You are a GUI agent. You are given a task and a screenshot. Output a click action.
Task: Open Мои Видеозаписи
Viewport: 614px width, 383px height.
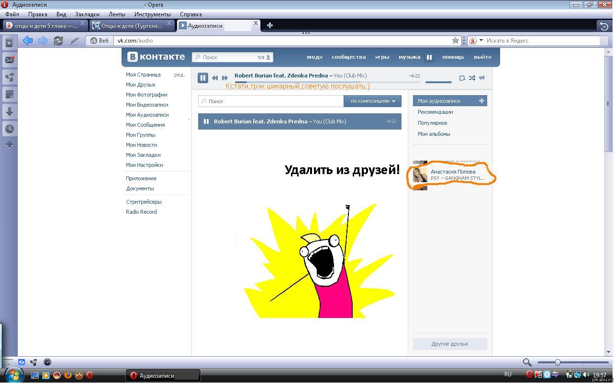[147, 105]
